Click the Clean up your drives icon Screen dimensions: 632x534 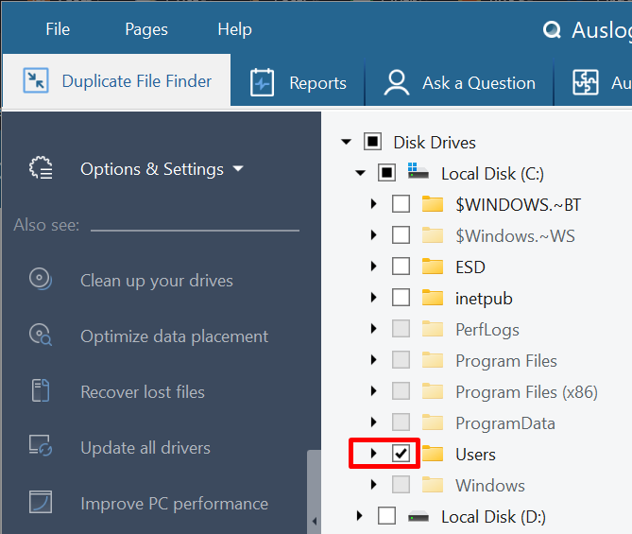(40, 281)
